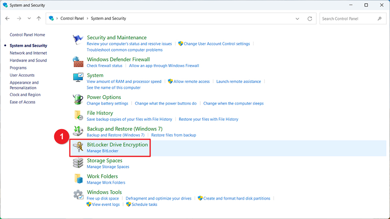Go to Network and Internet category

[x=28, y=53]
